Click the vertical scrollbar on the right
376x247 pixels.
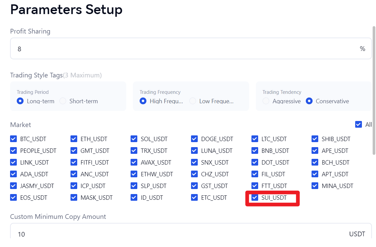tap(374, 90)
